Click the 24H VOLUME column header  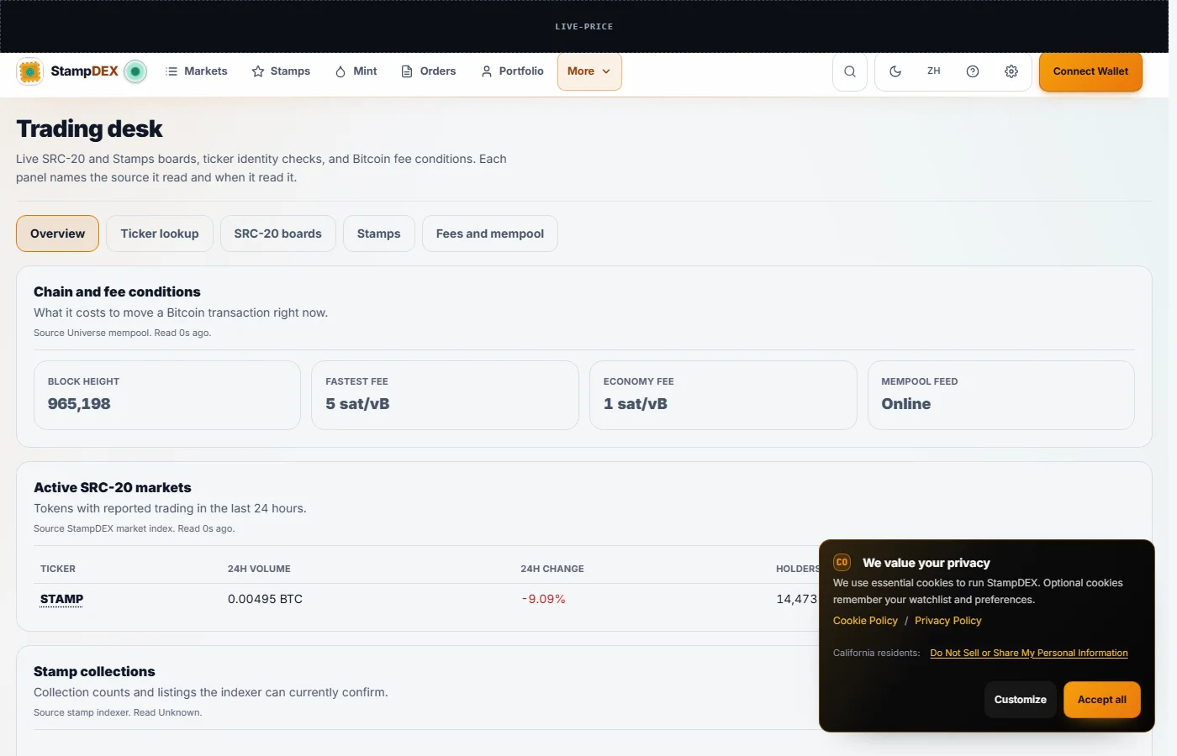259,569
